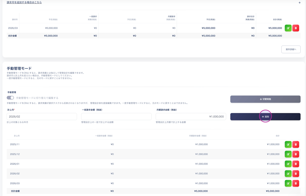306x196 pixels.
Task: Edit the 2026/02 accounting month row
Action: pos(288,174)
